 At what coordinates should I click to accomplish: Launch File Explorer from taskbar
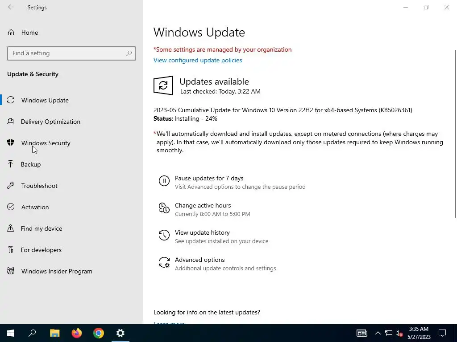click(x=54, y=333)
